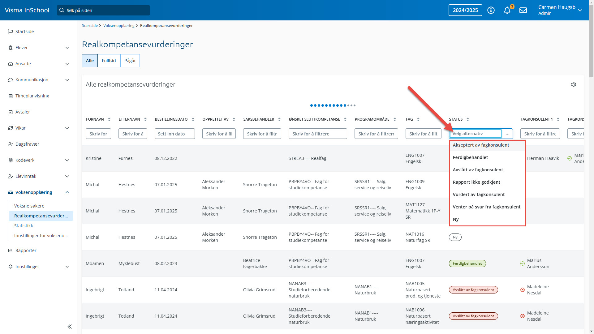Expand the Ansatte menu chevron
The width and height of the screenshot is (594, 334).
67,64
